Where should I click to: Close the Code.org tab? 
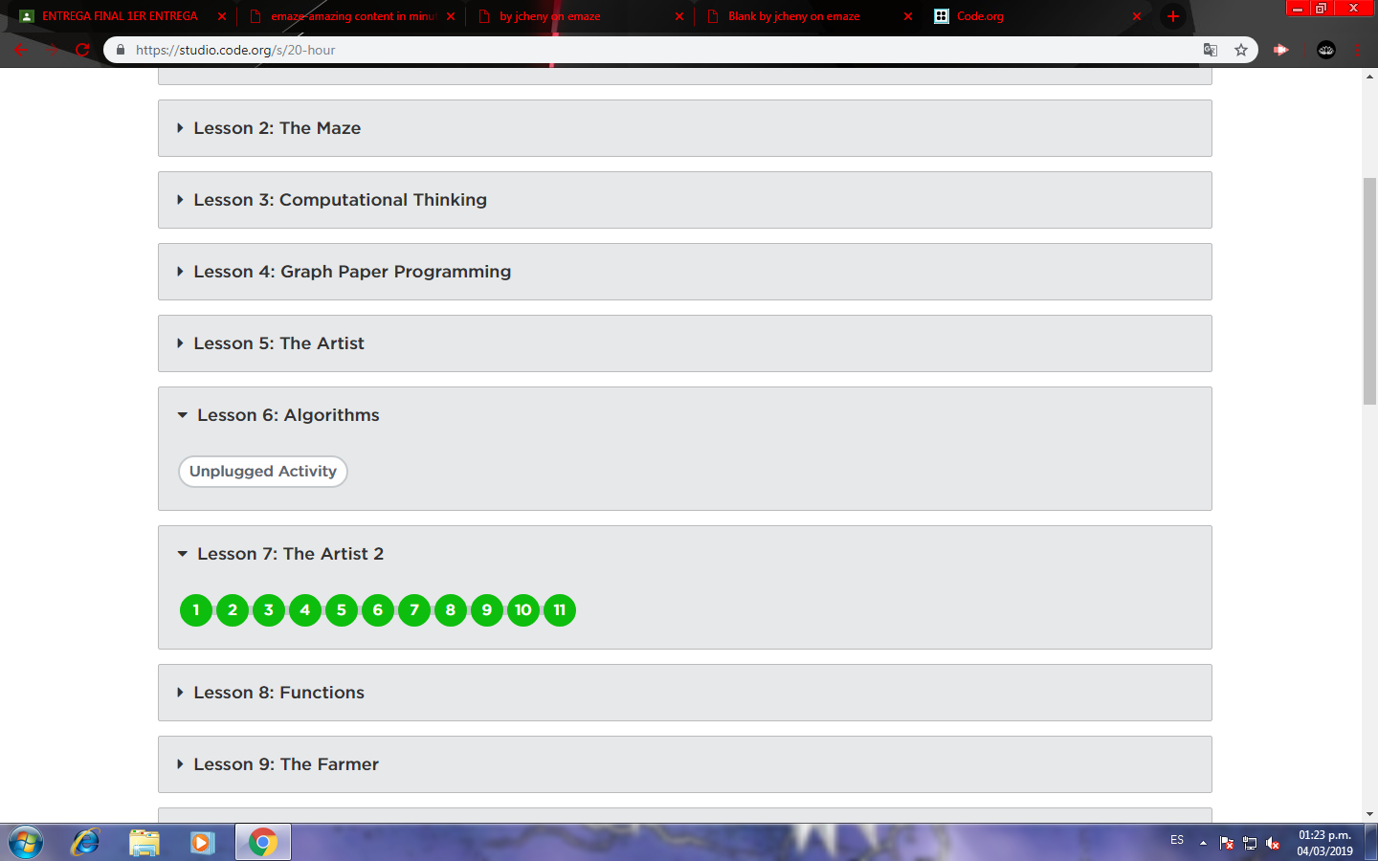1137,16
